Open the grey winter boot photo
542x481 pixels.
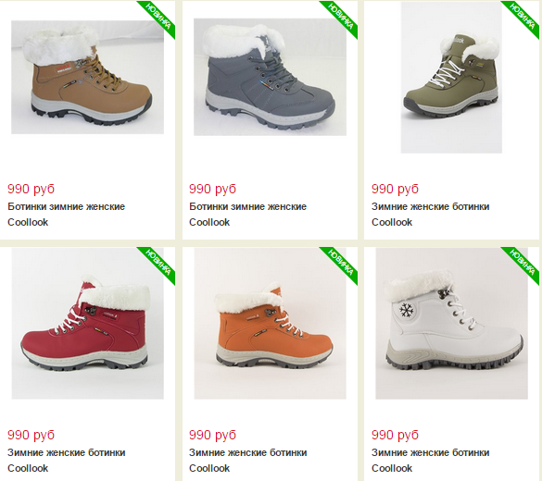pos(270,77)
